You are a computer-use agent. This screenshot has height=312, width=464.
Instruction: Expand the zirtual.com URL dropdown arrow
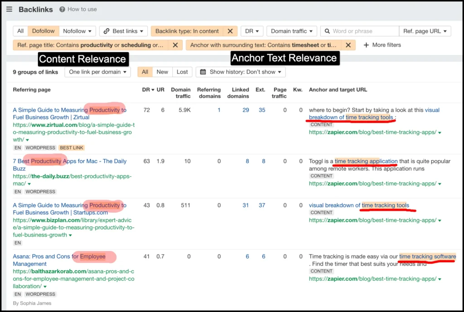(x=28, y=140)
